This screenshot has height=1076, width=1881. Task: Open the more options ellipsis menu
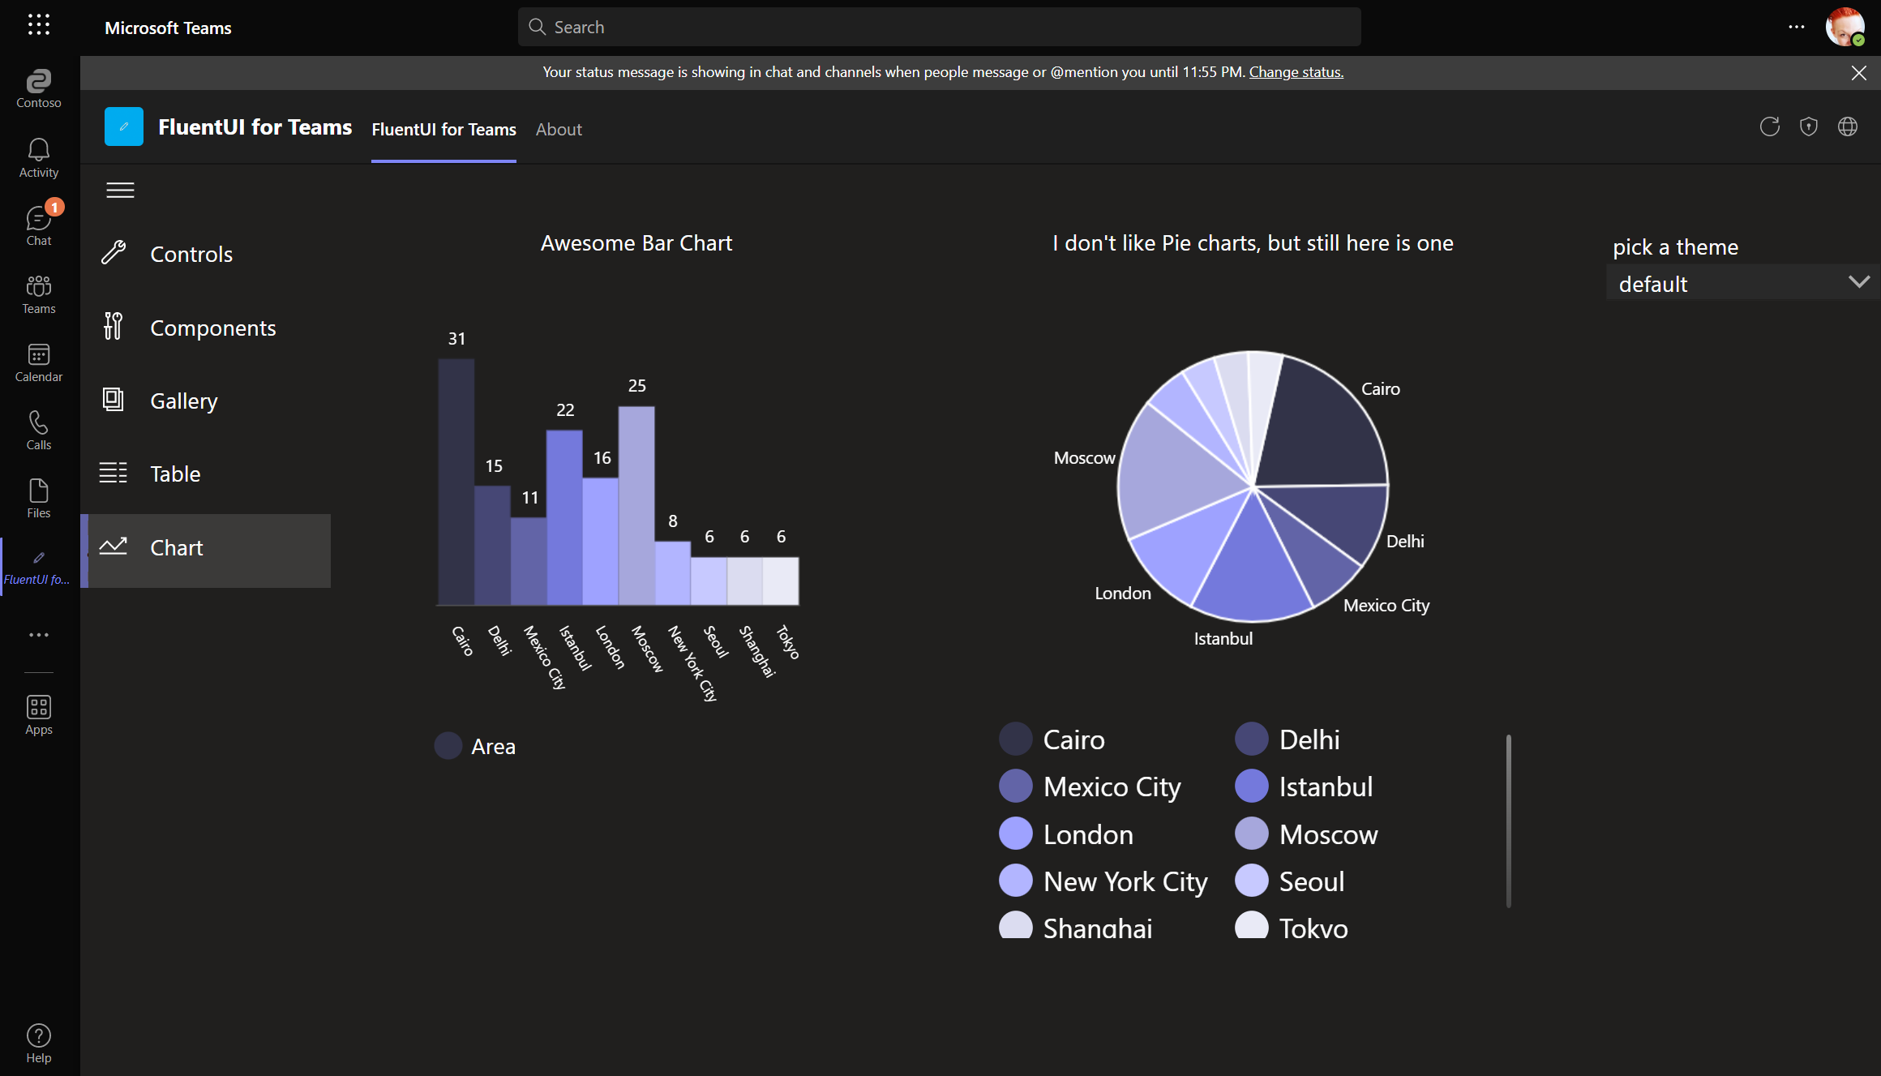1797,27
